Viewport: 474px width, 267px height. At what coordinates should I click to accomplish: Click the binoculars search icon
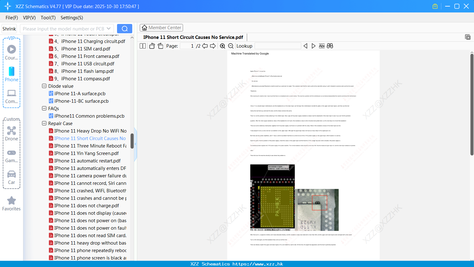coord(330,46)
